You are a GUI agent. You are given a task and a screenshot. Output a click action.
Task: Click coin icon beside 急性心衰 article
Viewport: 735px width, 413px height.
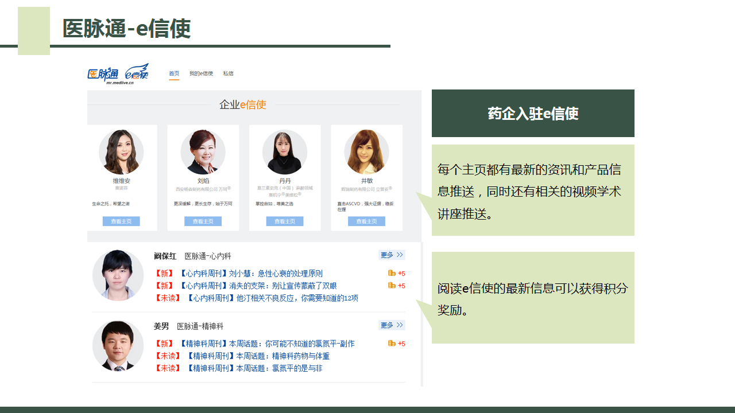click(x=392, y=274)
